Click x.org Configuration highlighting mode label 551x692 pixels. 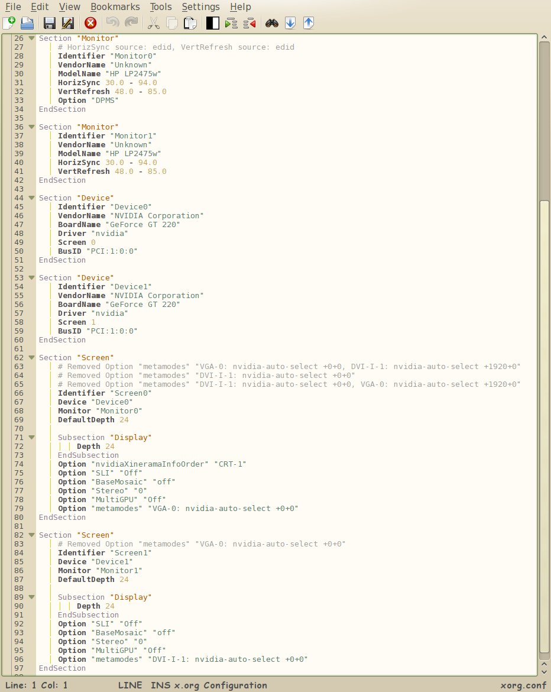[x=221, y=685]
